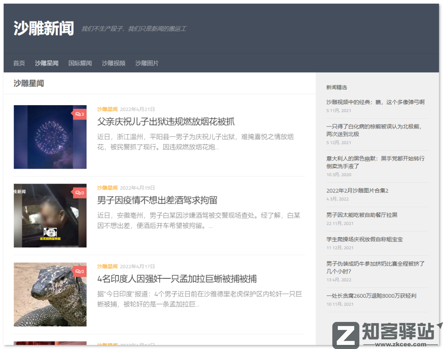Click the comment icon showing 3 comments
Screen dimensions: 443x349
[x=79, y=114]
